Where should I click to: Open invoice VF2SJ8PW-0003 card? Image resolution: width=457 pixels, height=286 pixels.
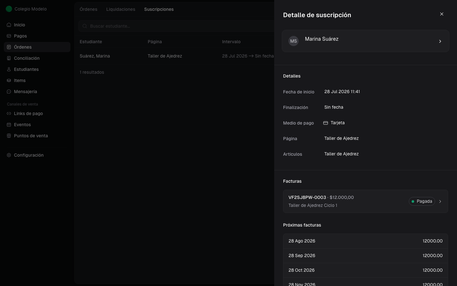[x=366, y=201]
